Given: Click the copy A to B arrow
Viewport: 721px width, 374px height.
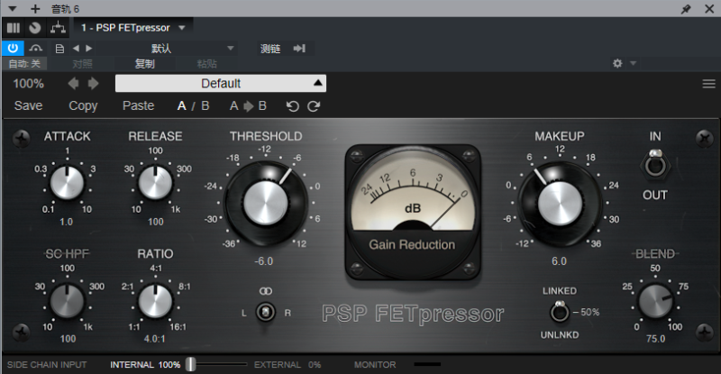Looking at the screenshot, I should pos(248,106).
